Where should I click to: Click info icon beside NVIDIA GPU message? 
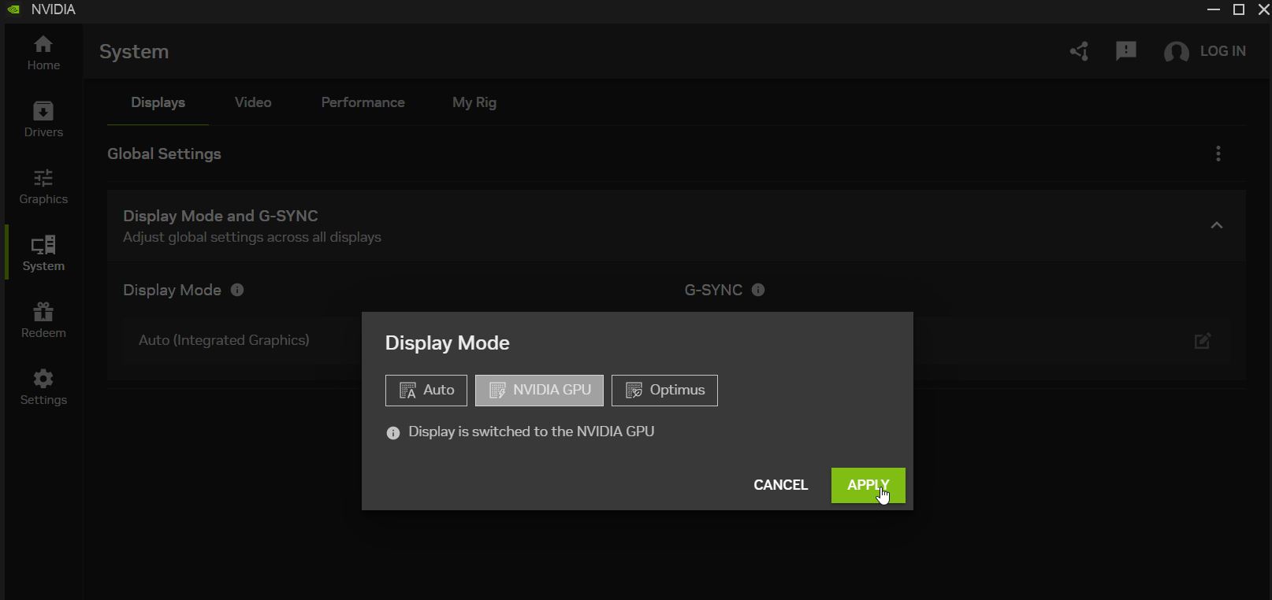point(393,433)
